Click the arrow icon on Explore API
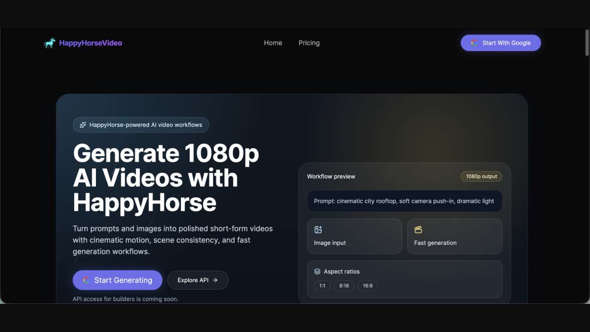This screenshot has height=332, width=590. 215,280
